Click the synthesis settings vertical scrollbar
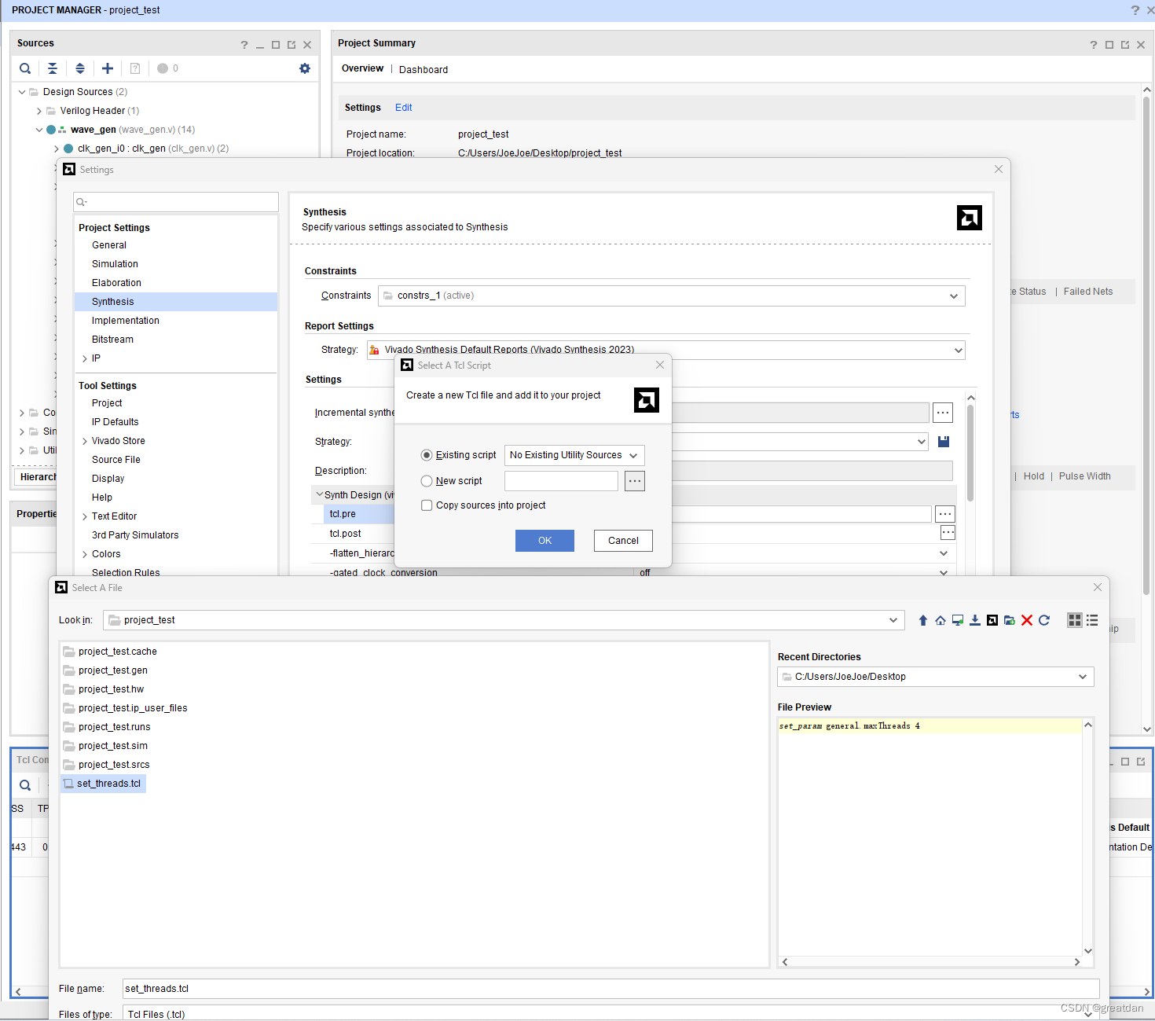This screenshot has width=1155, height=1021. click(970, 454)
